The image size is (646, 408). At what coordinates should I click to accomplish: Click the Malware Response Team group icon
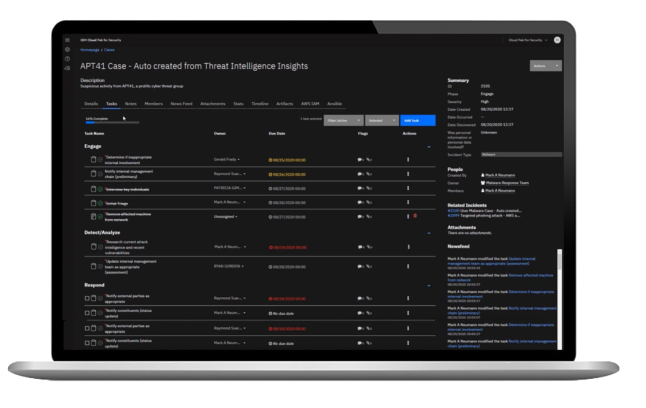[x=483, y=183]
